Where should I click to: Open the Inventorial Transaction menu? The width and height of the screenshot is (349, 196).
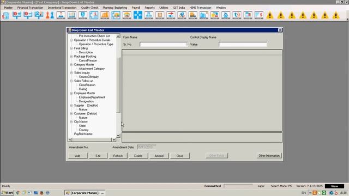(62, 8)
